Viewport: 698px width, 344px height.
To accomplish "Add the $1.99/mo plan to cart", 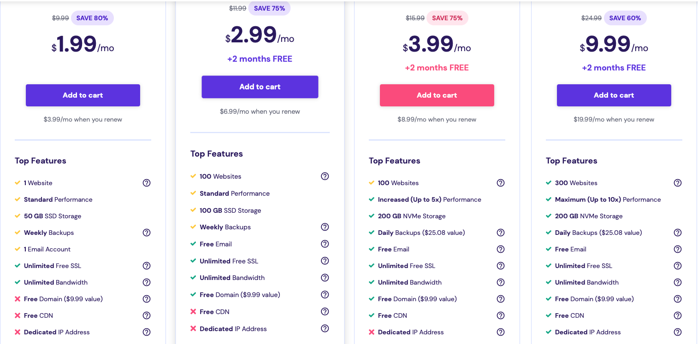I will [x=83, y=95].
